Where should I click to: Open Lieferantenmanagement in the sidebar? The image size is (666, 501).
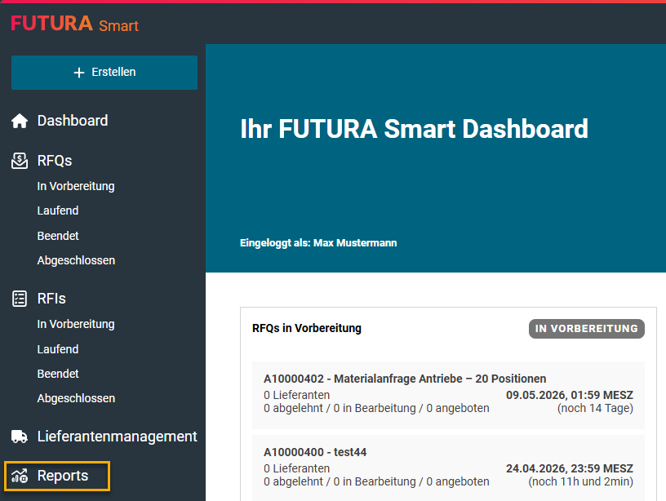[118, 437]
